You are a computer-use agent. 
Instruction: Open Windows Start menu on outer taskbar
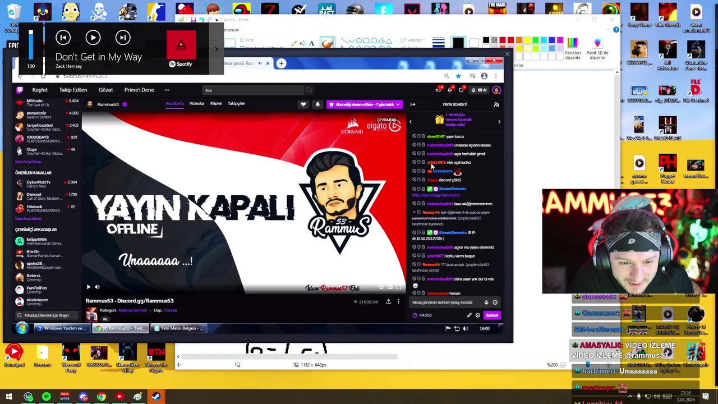(x=9, y=397)
